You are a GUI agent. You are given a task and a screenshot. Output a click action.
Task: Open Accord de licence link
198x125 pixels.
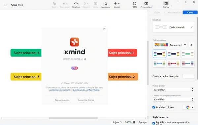(86, 100)
